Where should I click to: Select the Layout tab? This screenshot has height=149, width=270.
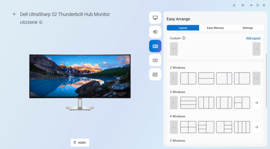coord(183,28)
